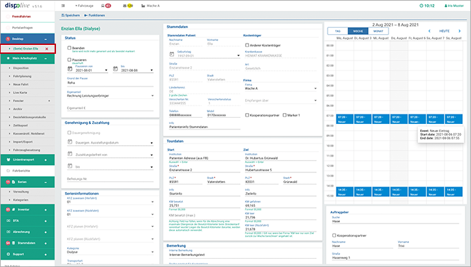Click Telefon field in Stammdaten

click(x=186, y=115)
